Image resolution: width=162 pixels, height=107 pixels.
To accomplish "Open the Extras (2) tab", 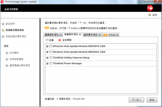I will click(111, 35).
